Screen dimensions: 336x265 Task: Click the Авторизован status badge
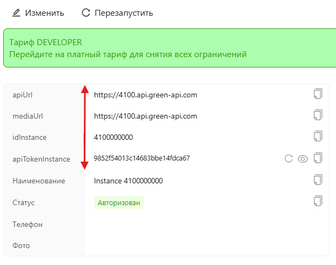[x=119, y=203]
